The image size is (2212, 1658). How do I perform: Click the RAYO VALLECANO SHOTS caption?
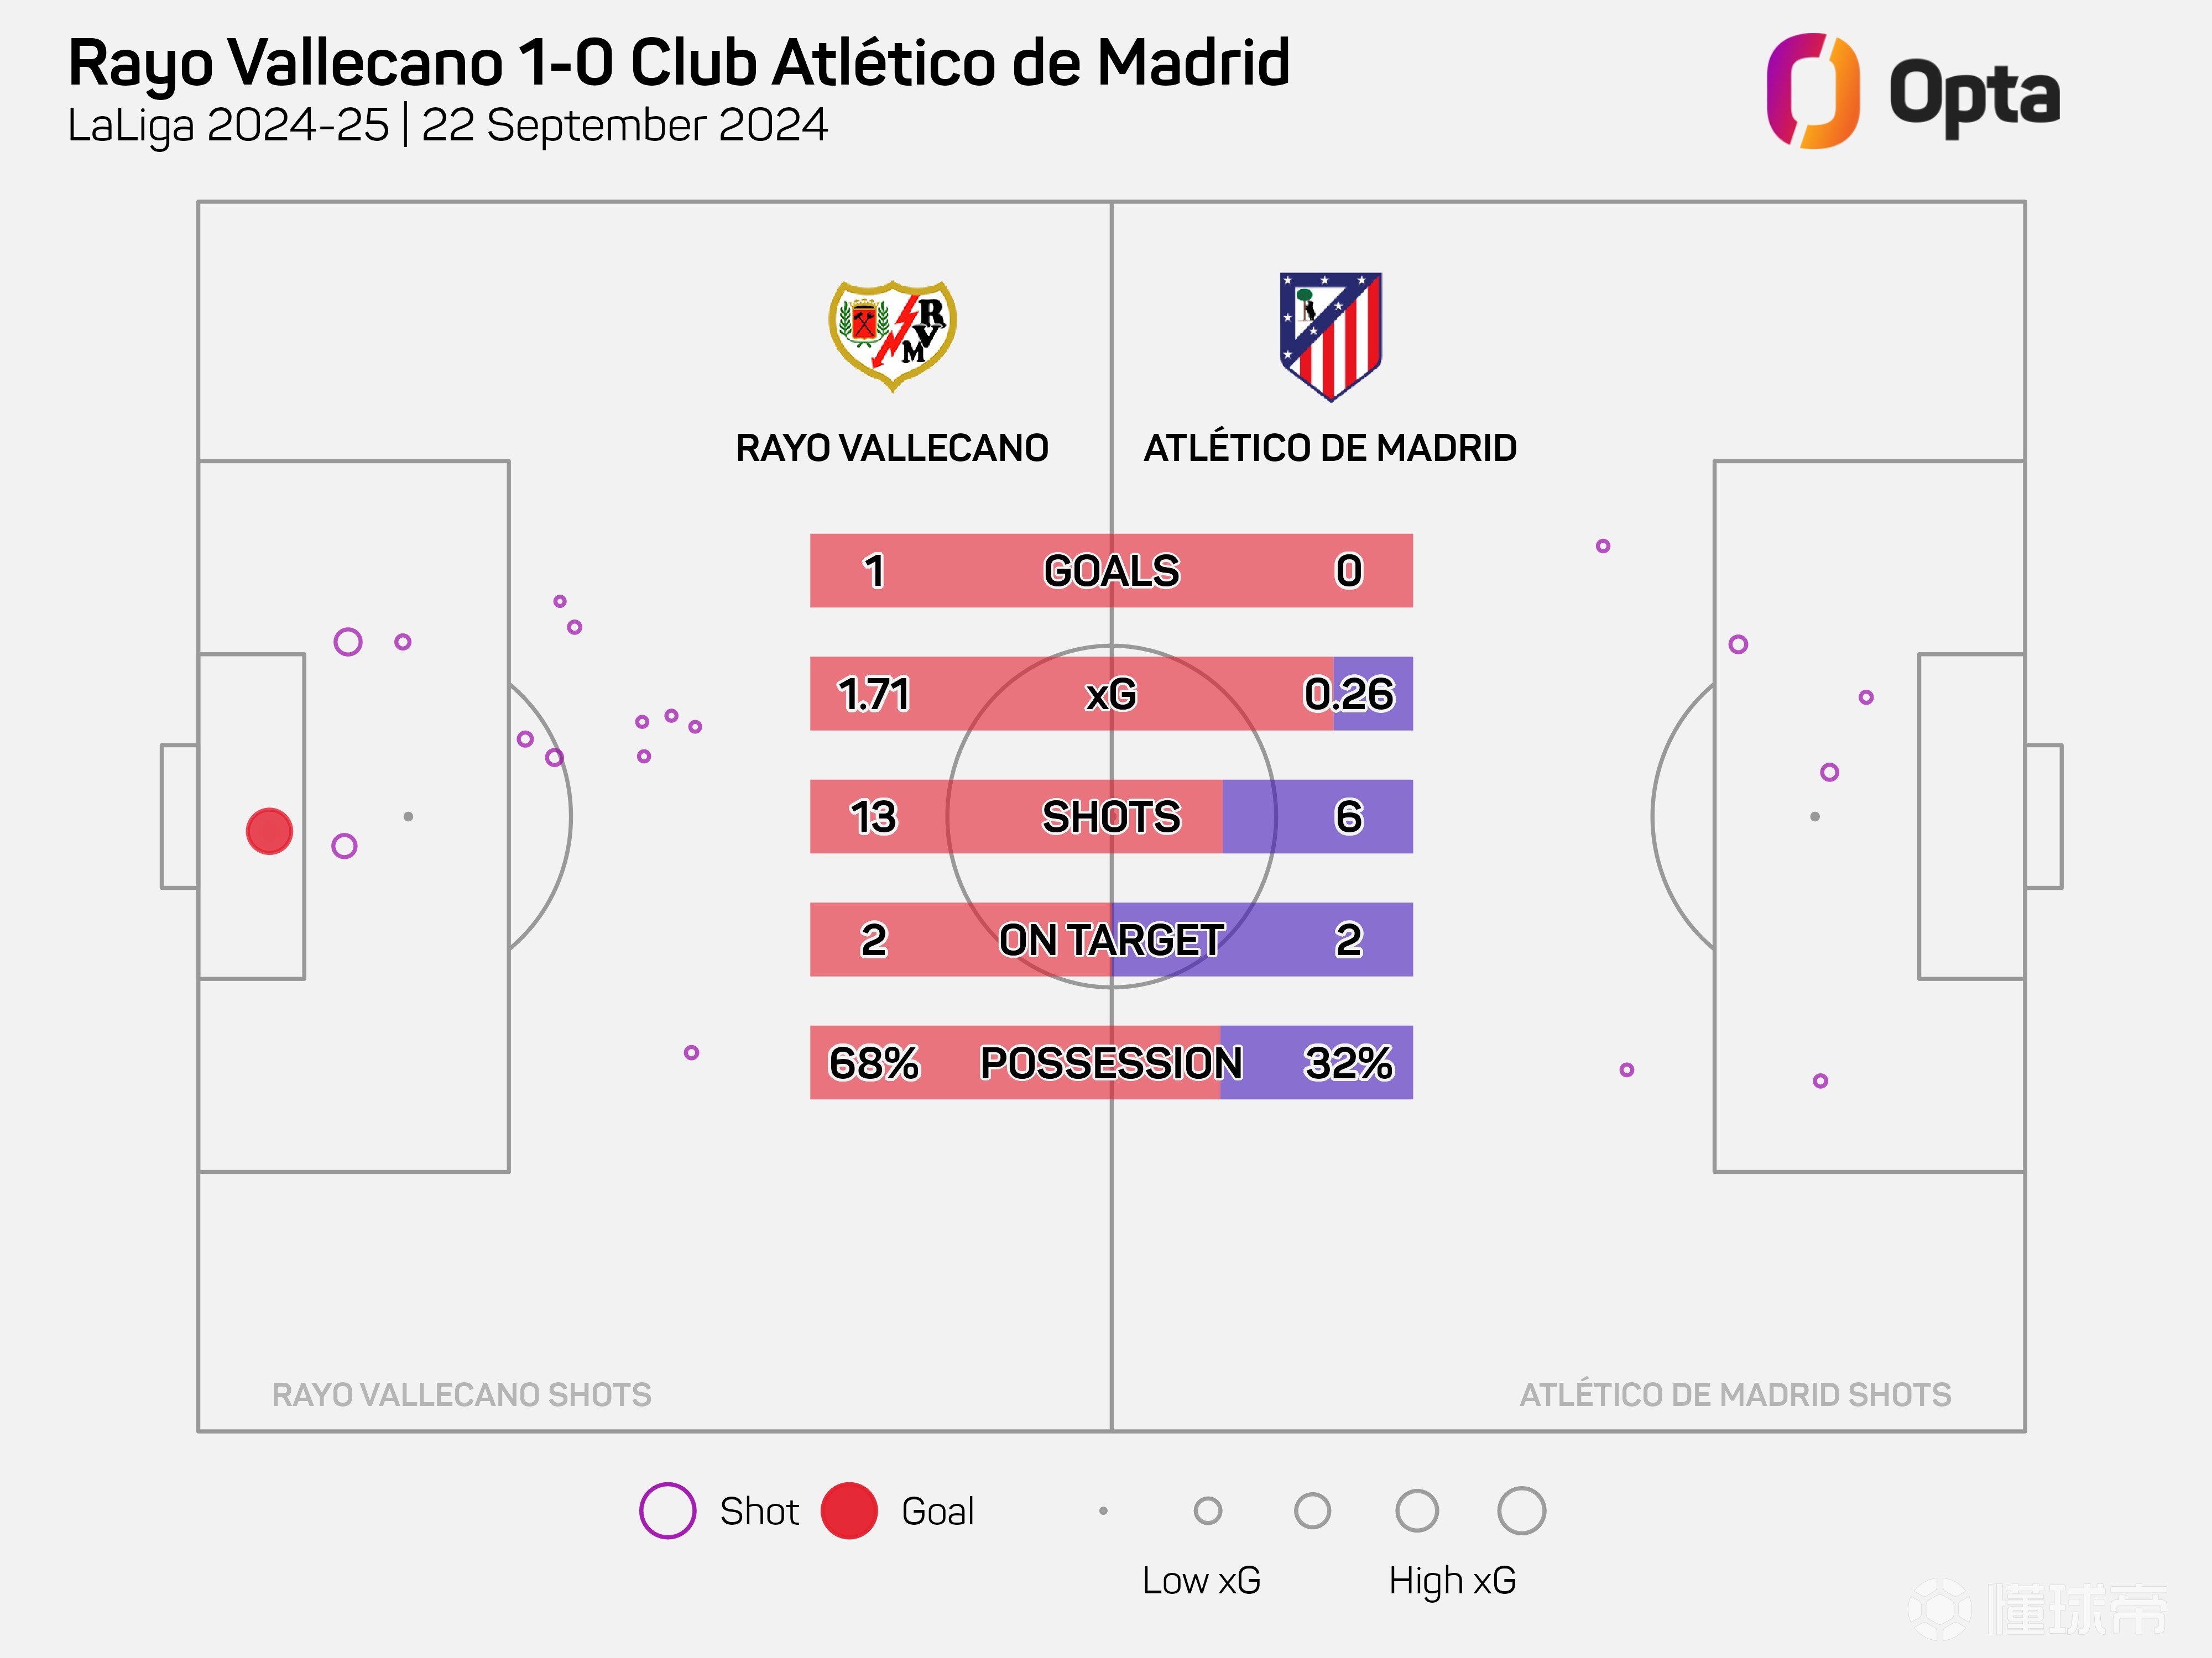click(461, 1395)
